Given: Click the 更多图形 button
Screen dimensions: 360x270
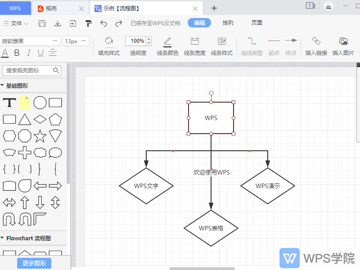Looking at the screenshot, I should (34, 263).
